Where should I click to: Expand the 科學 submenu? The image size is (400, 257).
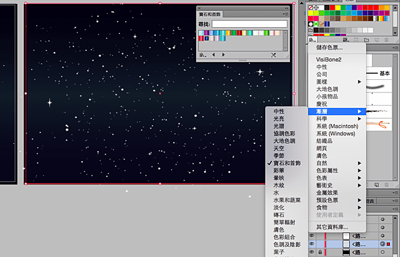337,119
